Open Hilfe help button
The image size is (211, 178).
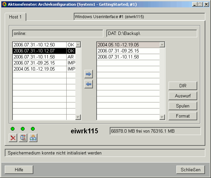(19, 170)
